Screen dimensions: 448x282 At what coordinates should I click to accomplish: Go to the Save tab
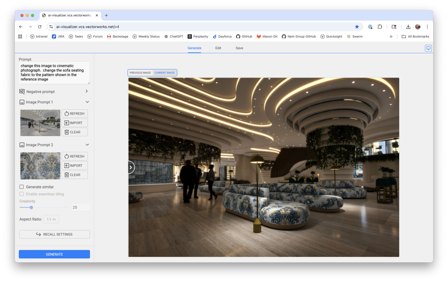(x=239, y=48)
